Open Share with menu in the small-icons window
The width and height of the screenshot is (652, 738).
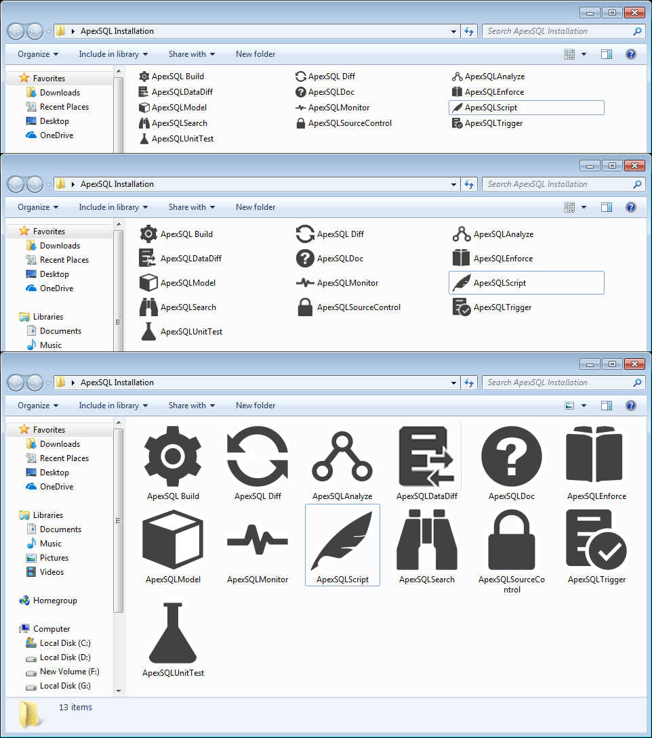pos(192,54)
